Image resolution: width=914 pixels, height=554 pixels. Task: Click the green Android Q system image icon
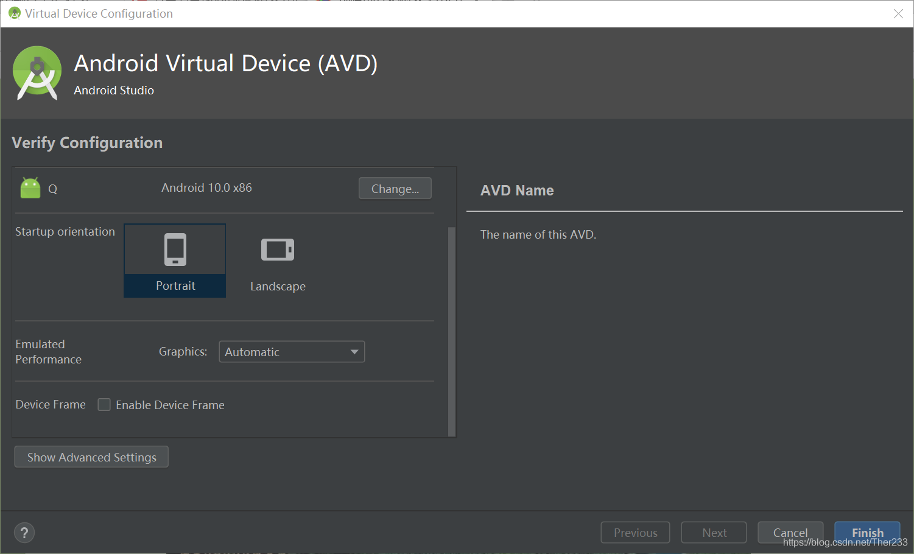point(30,188)
